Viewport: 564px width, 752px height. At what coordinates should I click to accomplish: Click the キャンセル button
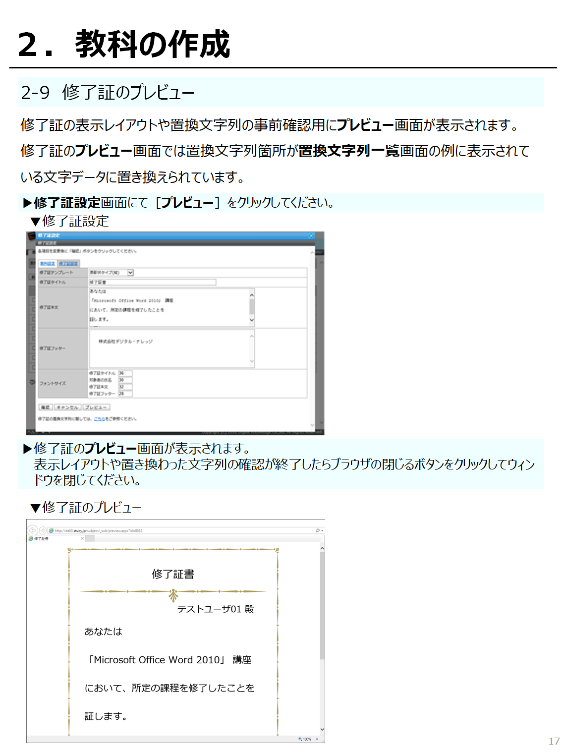coord(67,407)
